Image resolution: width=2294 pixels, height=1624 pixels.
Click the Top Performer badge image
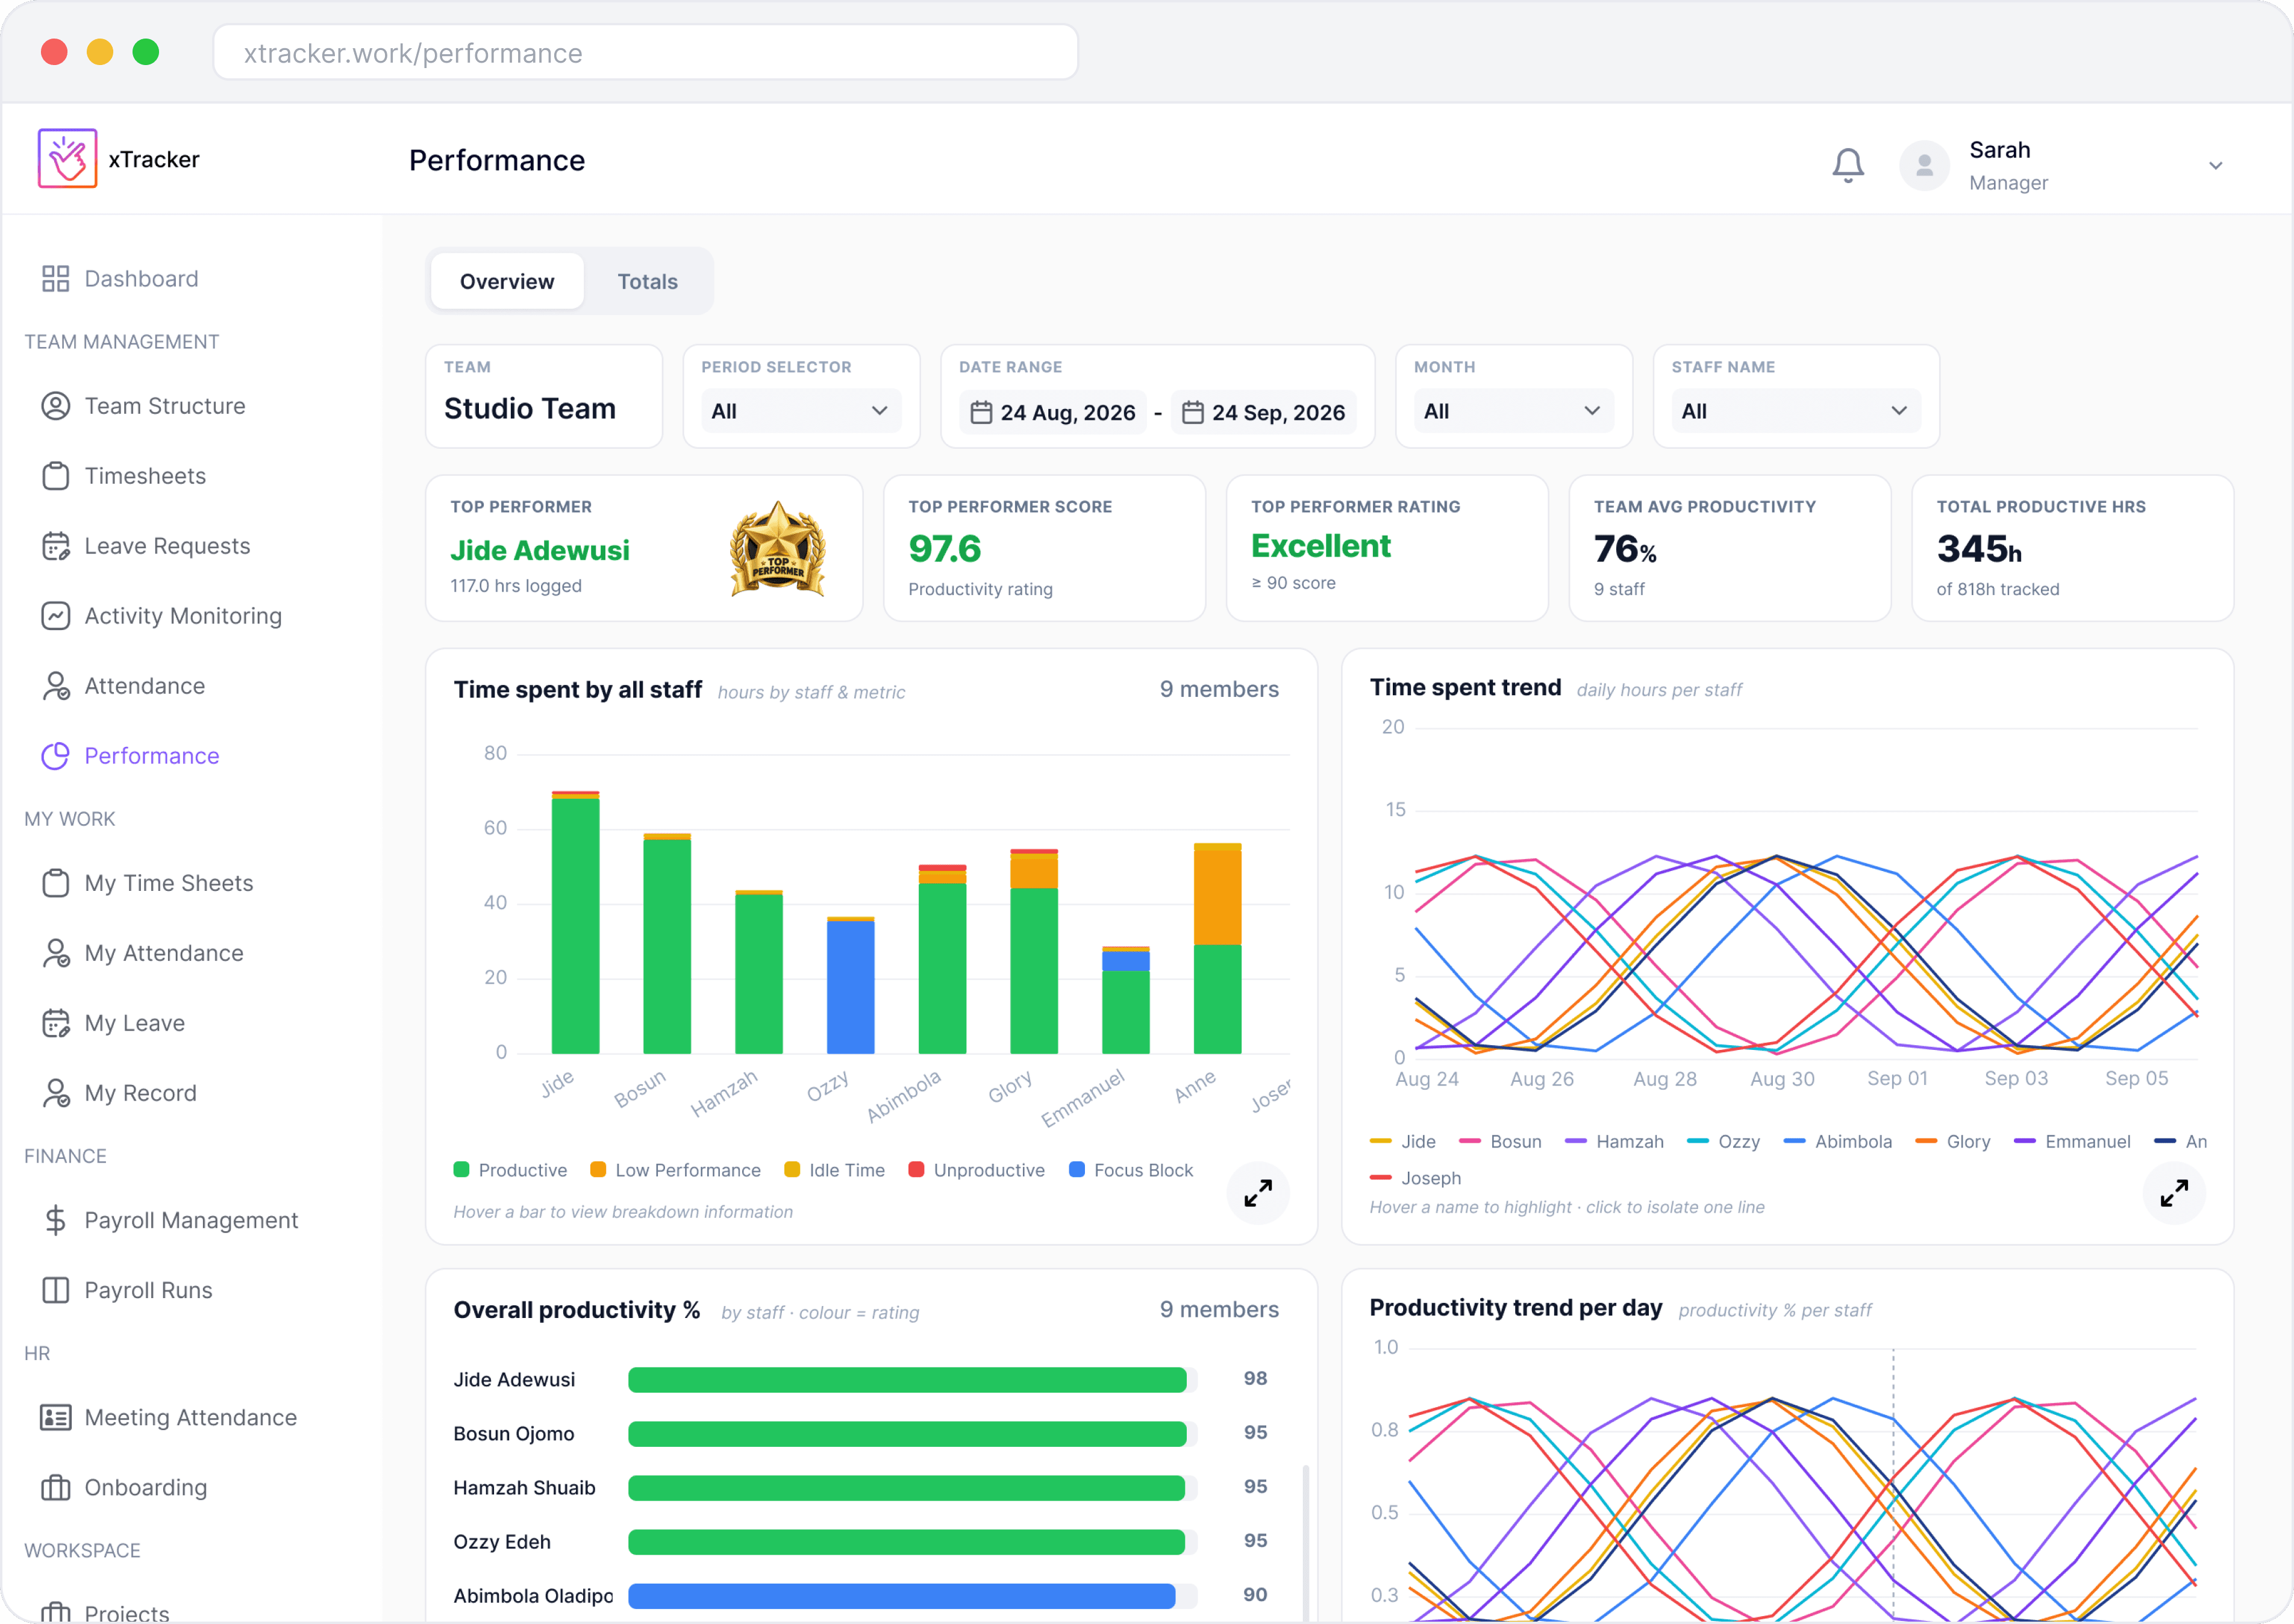[777, 549]
